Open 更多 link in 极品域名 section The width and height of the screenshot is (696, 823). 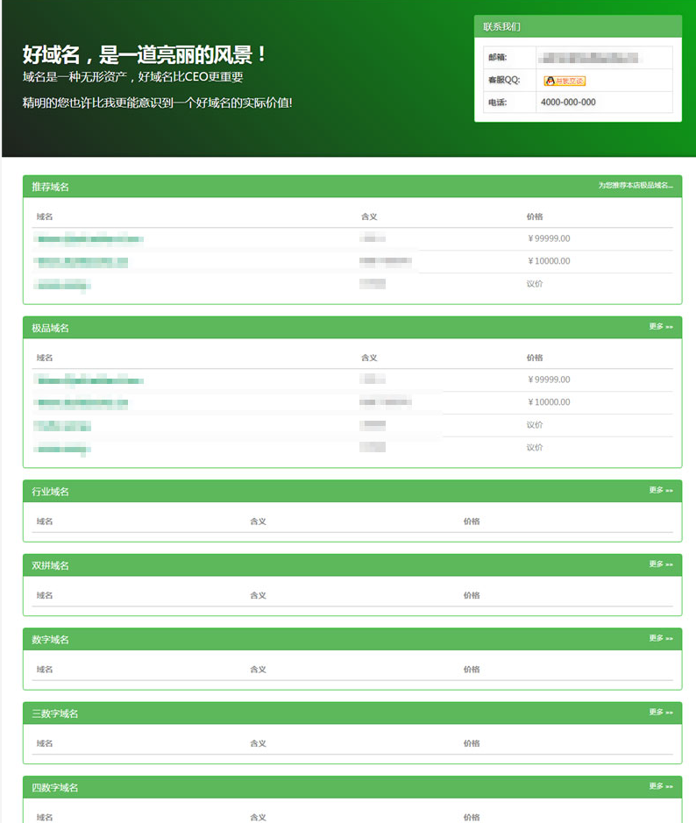660,327
